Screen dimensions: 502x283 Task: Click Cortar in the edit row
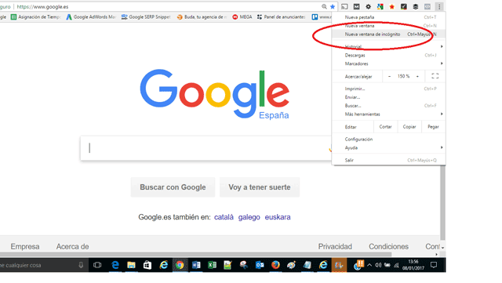click(x=385, y=127)
